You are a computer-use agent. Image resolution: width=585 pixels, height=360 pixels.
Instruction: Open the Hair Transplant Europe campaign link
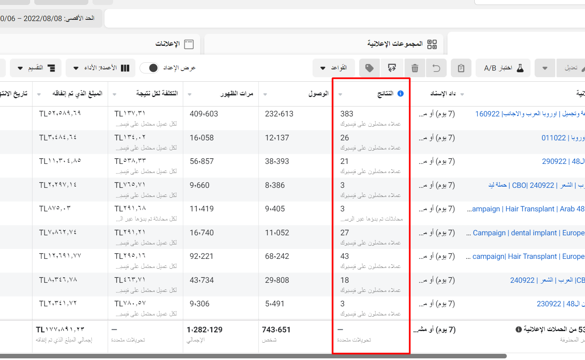[528, 256]
